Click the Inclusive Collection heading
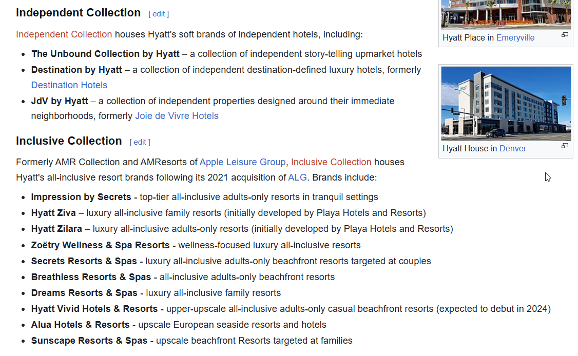Image resolution: width=578 pixels, height=356 pixels. click(x=69, y=141)
